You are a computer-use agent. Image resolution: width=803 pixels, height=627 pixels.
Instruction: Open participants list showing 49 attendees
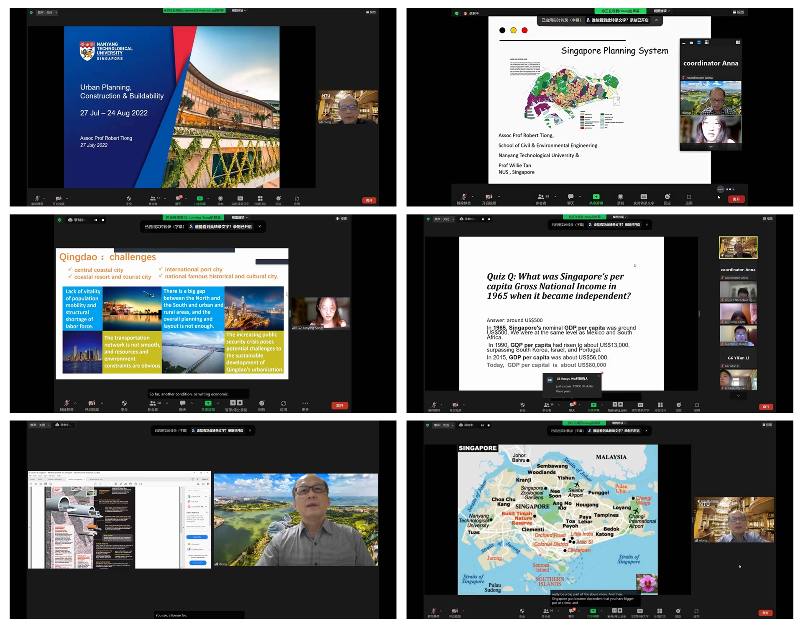tap(541, 197)
